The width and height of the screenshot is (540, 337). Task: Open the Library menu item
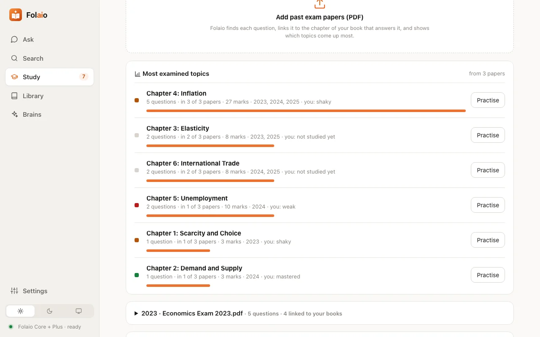pos(49,96)
